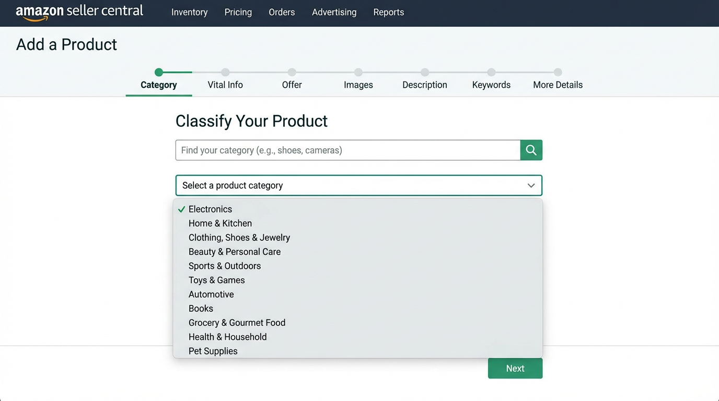
Task: Select Books from the category list
Action: (201, 308)
